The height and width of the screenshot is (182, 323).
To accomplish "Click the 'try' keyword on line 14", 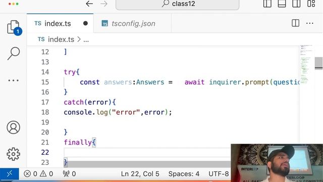I will pos(70,72).
